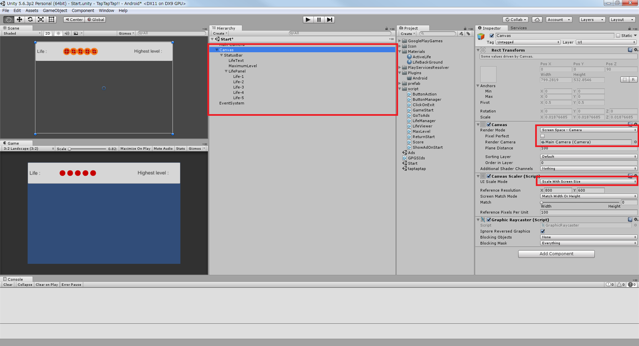Select the ActiveLife material
The height and width of the screenshot is (346, 639).
pos(421,57)
